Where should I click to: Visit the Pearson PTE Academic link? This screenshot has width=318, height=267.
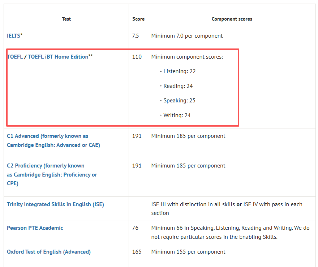35,228
